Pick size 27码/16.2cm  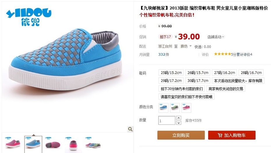(x=224, y=73)
